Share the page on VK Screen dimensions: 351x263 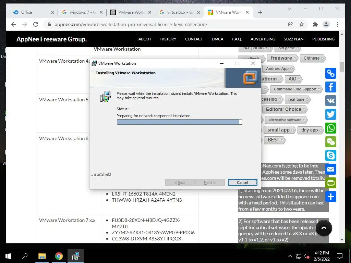[x=331, y=101]
